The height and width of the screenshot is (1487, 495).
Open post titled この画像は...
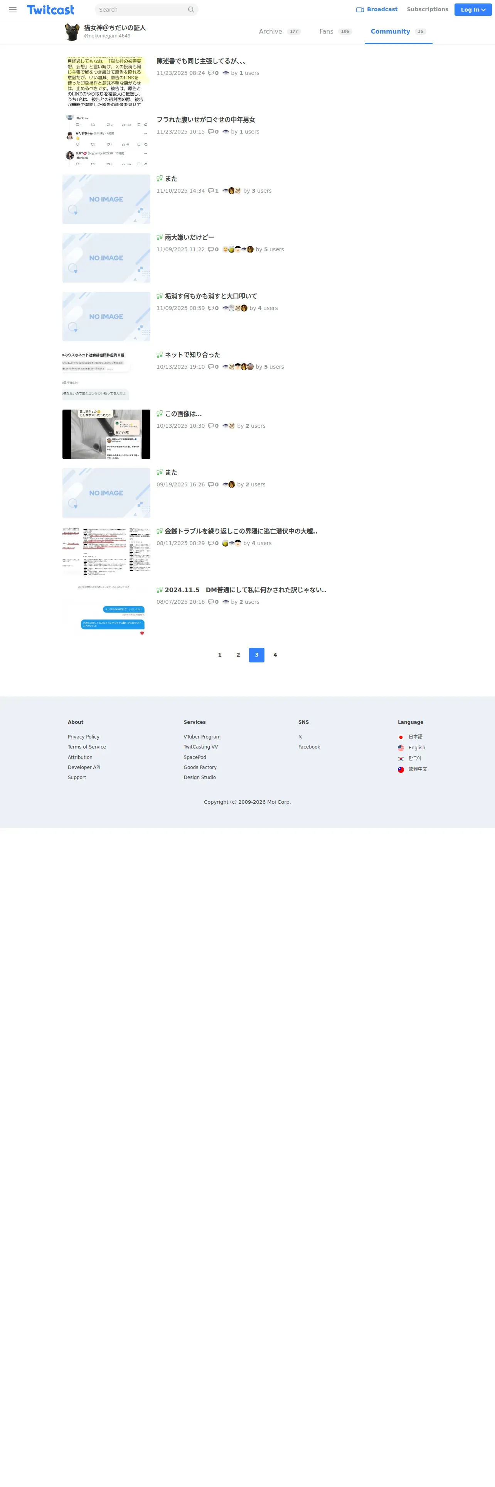click(x=183, y=414)
